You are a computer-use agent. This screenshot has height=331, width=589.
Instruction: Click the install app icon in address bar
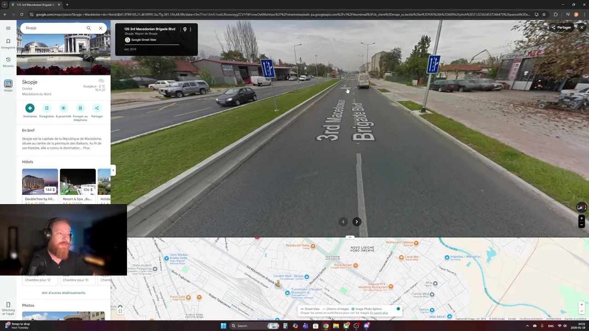[x=536, y=14]
